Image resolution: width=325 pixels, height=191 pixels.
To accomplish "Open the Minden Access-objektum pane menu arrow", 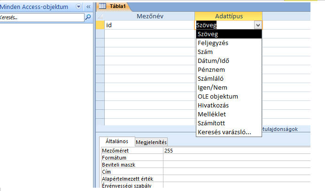I will (x=77, y=7).
